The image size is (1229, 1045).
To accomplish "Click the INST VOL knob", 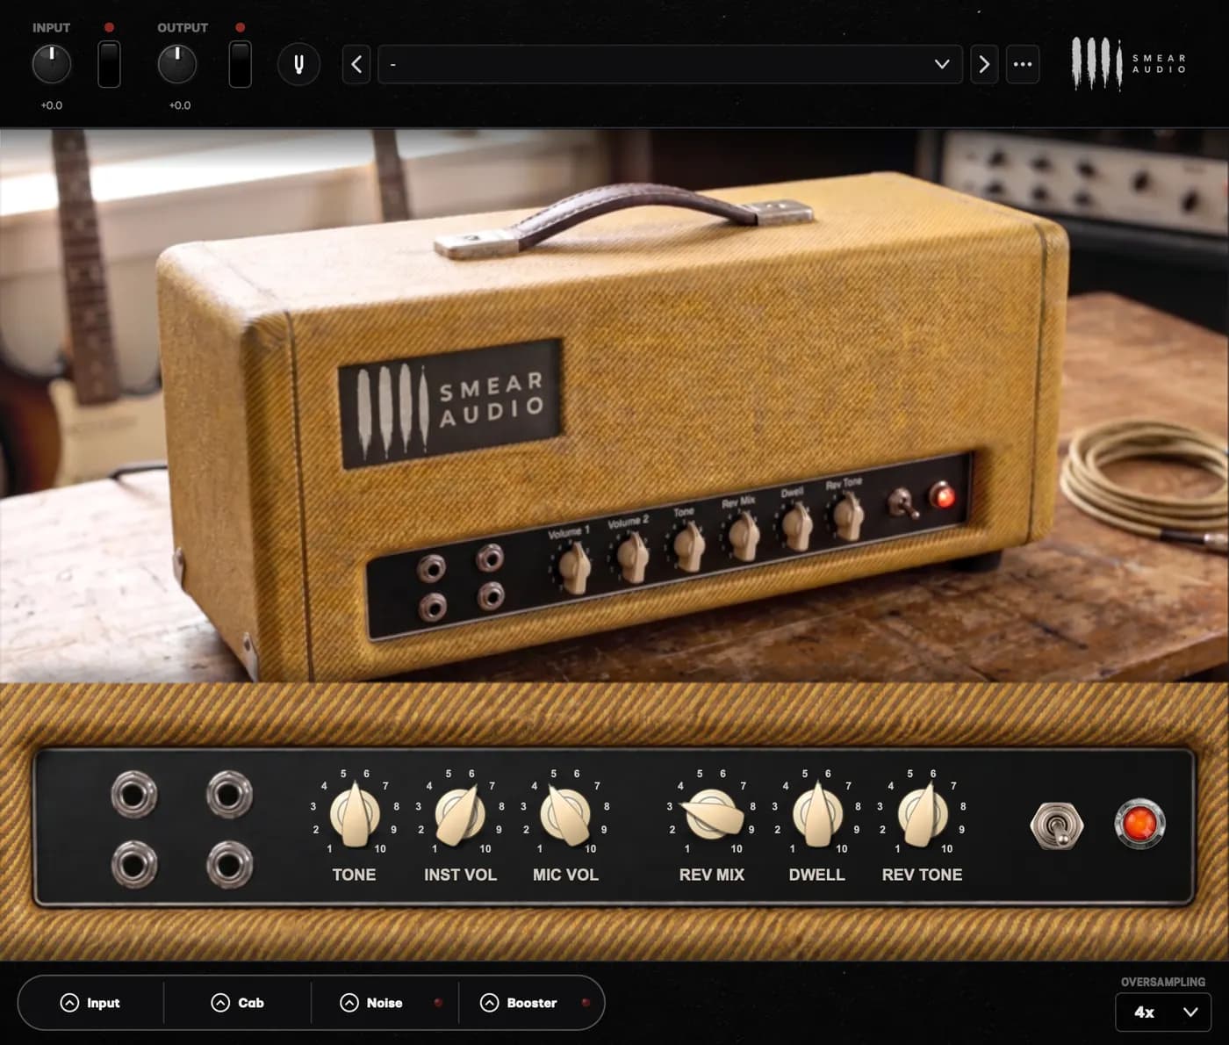I will click(460, 815).
